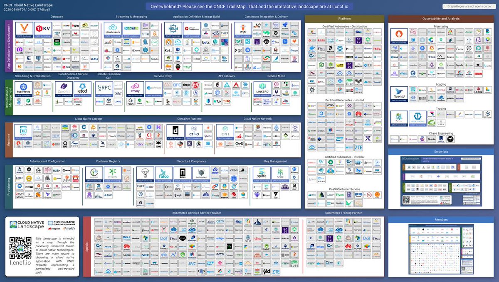Scan the QR code image
499x282 pixels.
pyautogui.click(x=21, y=248)
